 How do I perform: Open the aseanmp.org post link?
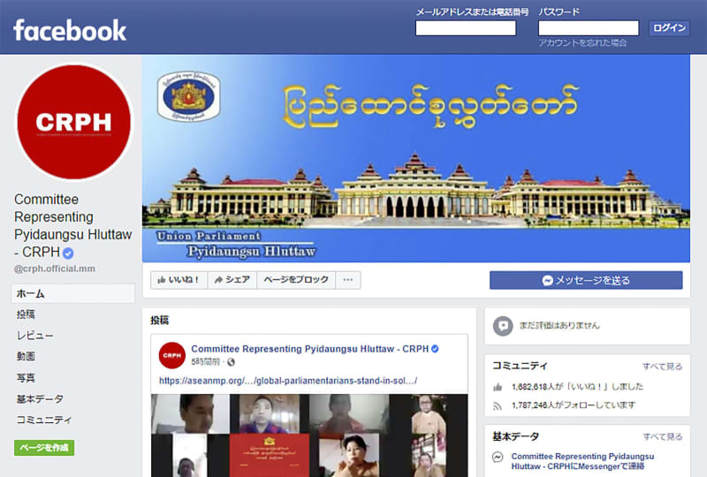[288, 381]
